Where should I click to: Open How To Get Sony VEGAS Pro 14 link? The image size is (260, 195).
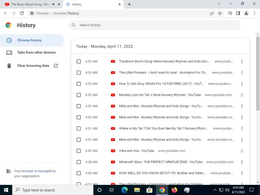tap(161, 84)
